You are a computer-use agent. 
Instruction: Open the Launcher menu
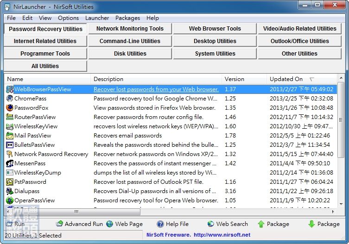[97, 18]
